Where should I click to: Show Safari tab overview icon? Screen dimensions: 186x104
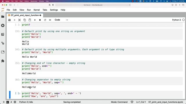pos(183,5)
